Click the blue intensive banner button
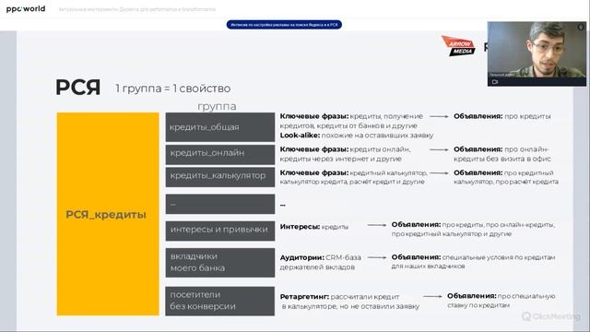The width and height of the screenshot is (590, 332). coord(284,25)
